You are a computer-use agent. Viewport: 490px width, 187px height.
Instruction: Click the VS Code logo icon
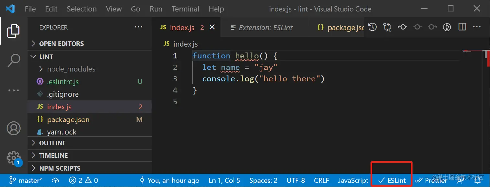tap(10, 9)
